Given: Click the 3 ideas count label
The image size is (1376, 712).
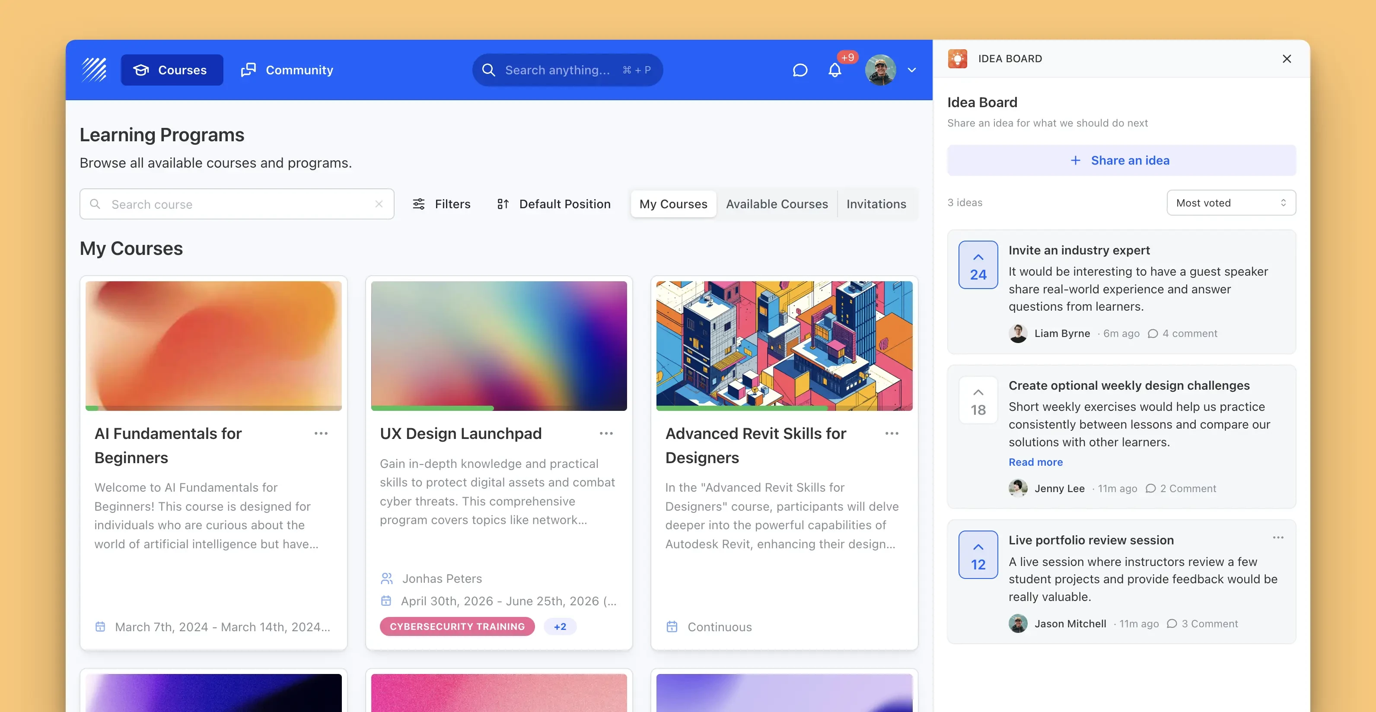Looking at the screenshot, I should pos(965,203).
